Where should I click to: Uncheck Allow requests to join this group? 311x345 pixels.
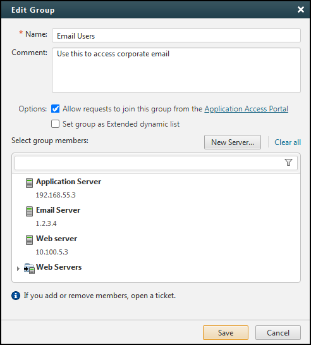click(56, 109)
